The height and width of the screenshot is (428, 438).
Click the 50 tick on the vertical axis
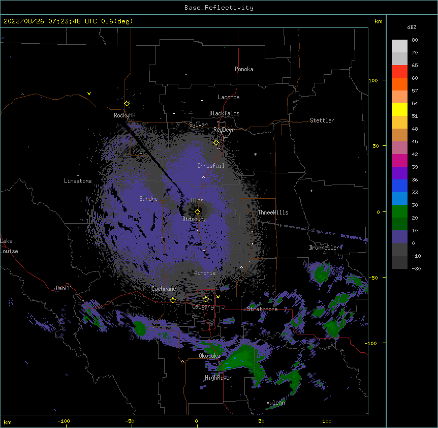coord(376,146)
